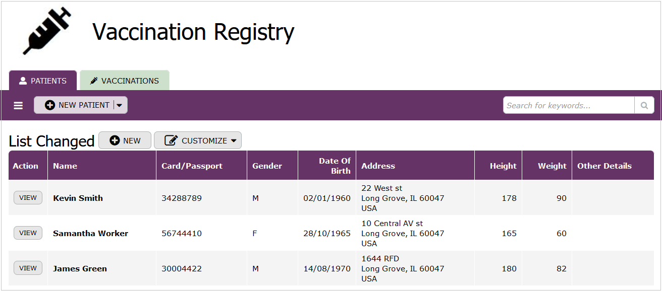Click the magnifier search icon
Image resolution: width=662 pixels, height=291 pixels.
644,105
